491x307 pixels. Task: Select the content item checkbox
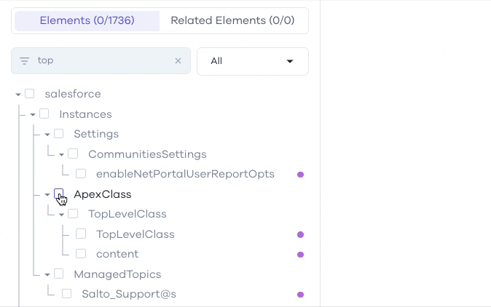(x=81, y=254)
